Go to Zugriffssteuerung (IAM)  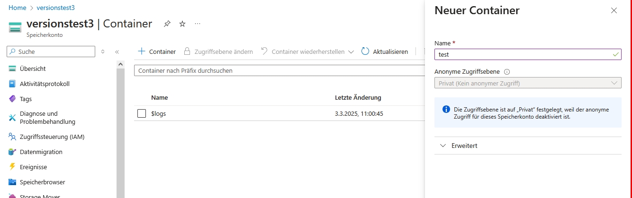click(x=52, y=137)
